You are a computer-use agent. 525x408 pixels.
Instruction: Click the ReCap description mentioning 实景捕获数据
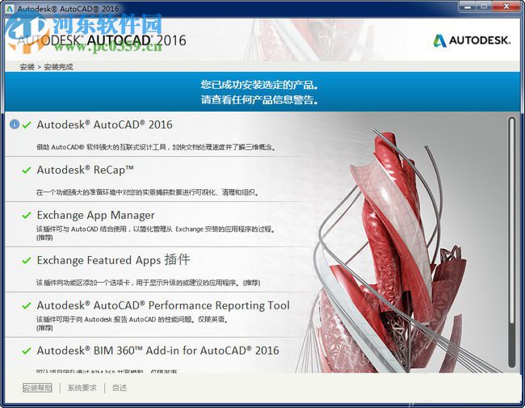147,192
